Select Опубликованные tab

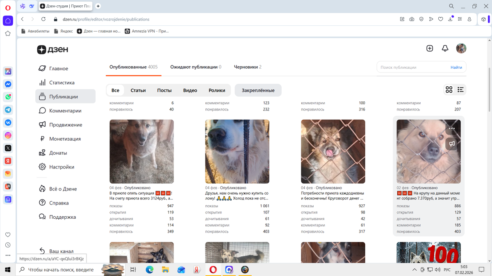click(134, 67)
